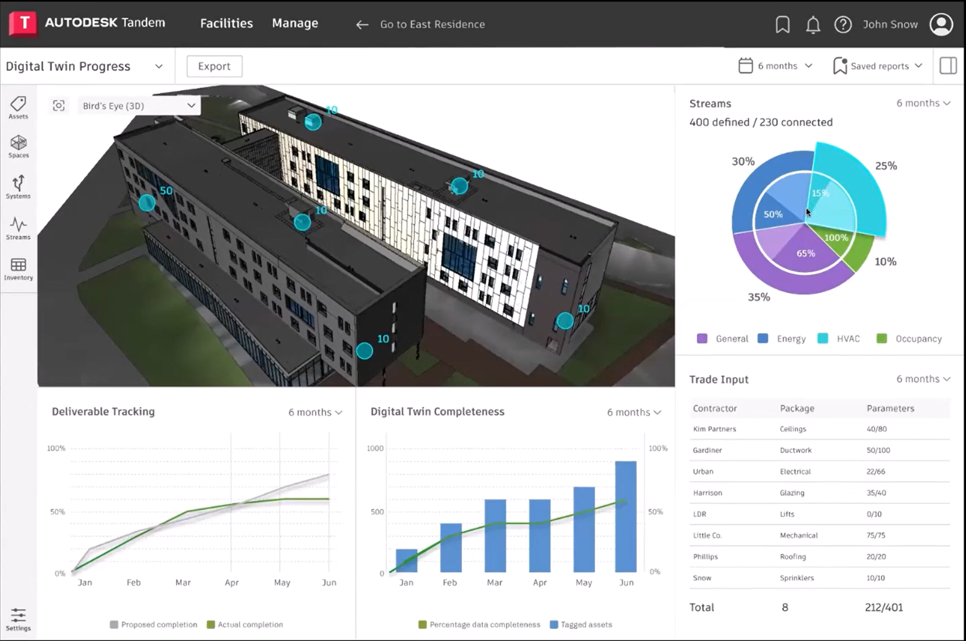
Task: Open the Settings panel
Action: point(18,618)
